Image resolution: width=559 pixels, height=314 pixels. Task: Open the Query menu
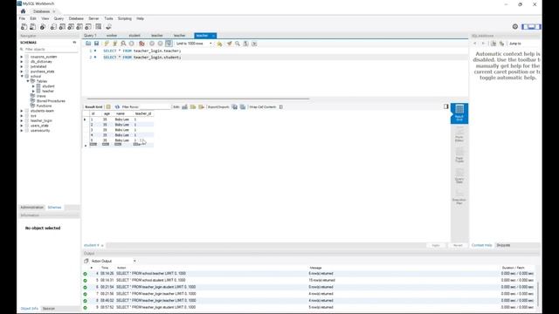[59, 18]
